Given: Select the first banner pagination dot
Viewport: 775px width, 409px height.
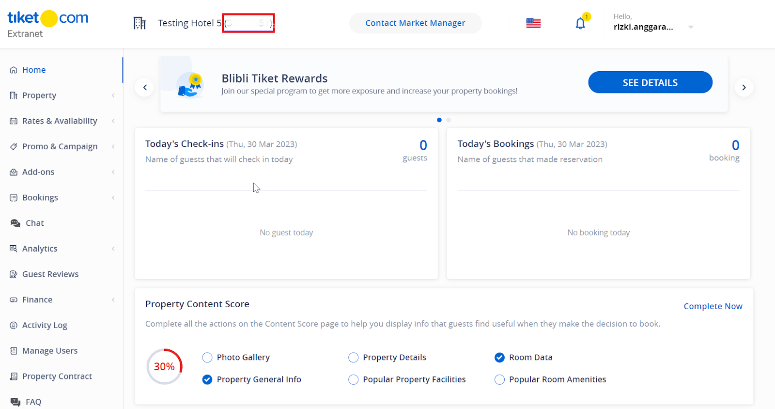Looking at the screenshot, I should tap(439, 120).
